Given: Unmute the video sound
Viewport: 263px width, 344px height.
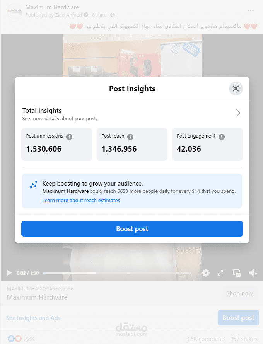Looking at the screenshot, I should point(253,273).
